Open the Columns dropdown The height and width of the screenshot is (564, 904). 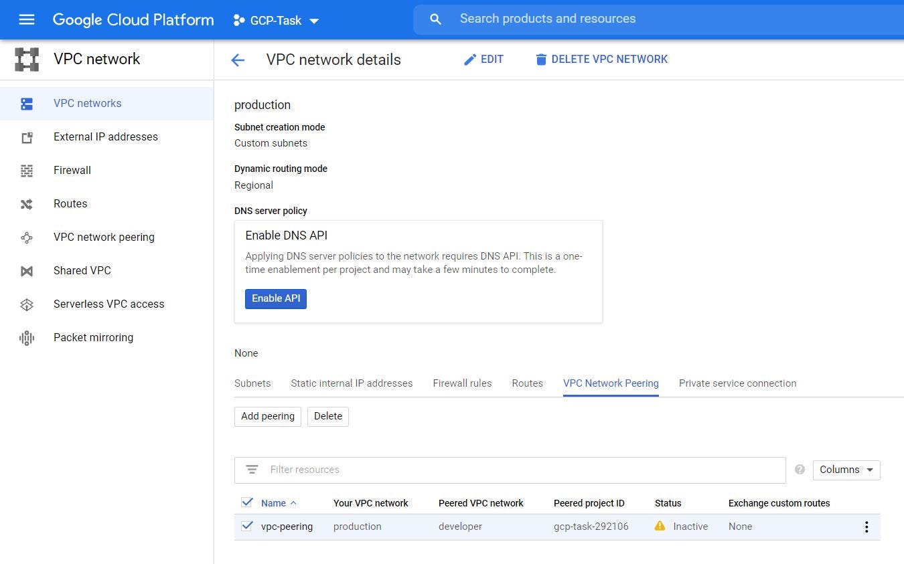[x=846, y=470]
